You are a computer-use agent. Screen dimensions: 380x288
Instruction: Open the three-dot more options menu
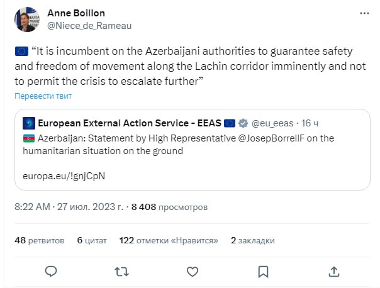tap(364, 13)
